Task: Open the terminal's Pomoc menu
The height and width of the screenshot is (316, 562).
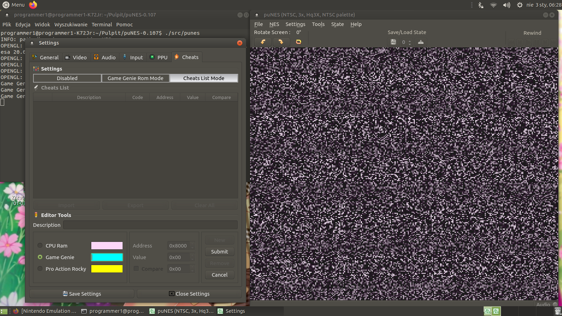Action: click(125, 25)
